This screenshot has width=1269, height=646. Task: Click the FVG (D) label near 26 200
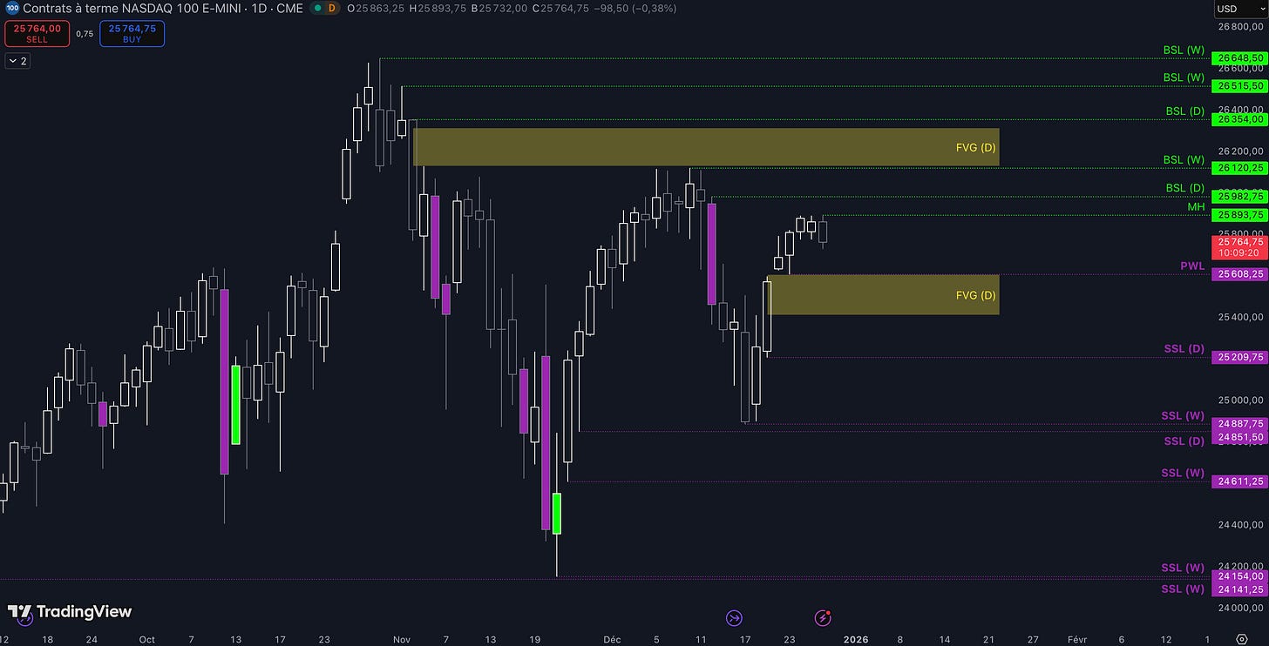coord(975,147)
